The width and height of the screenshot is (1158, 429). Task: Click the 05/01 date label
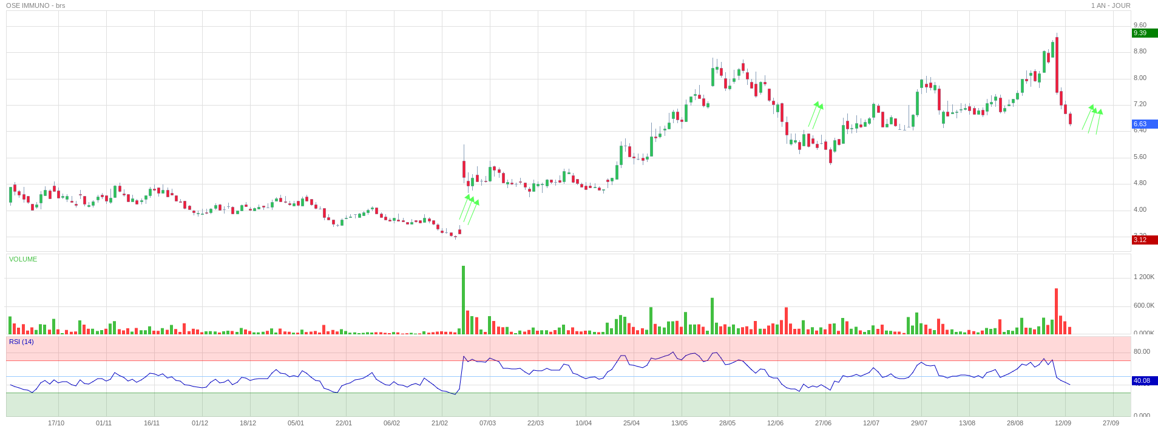[x=296, y=424]
